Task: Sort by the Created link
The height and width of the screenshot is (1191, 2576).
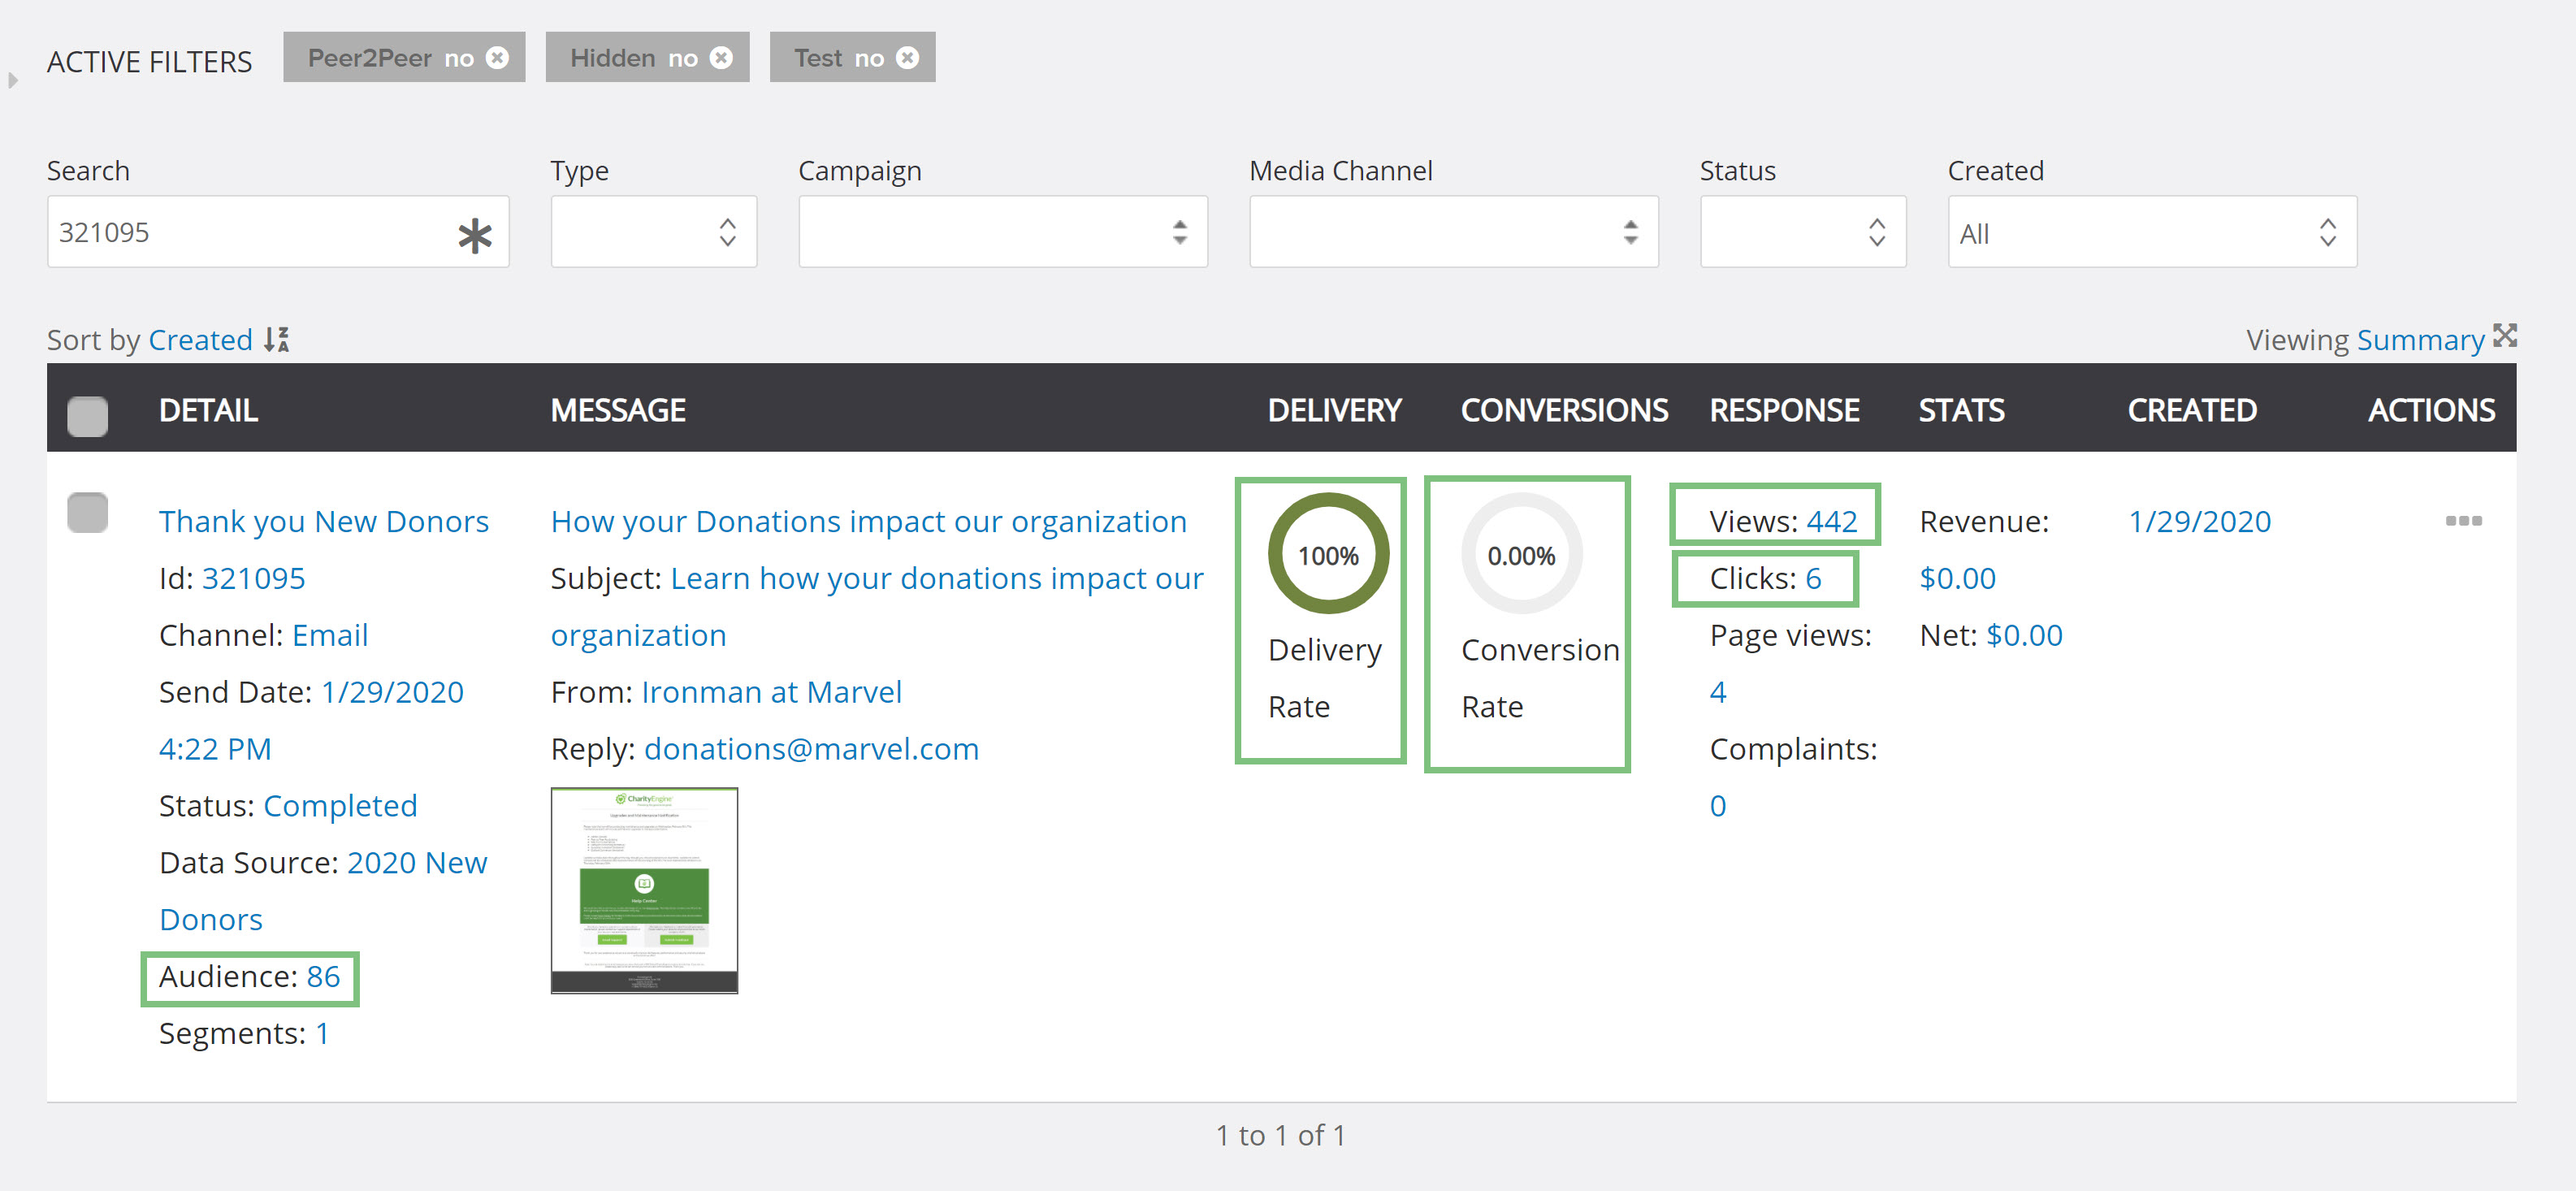Action: 200,340
